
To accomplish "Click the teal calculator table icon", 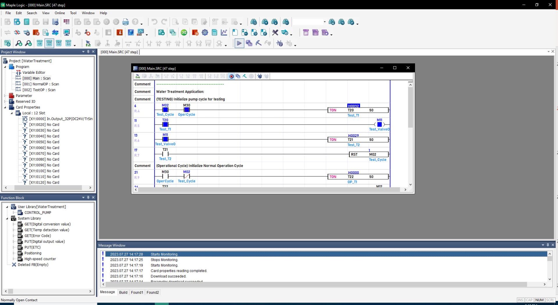I will tap(214, 33).
